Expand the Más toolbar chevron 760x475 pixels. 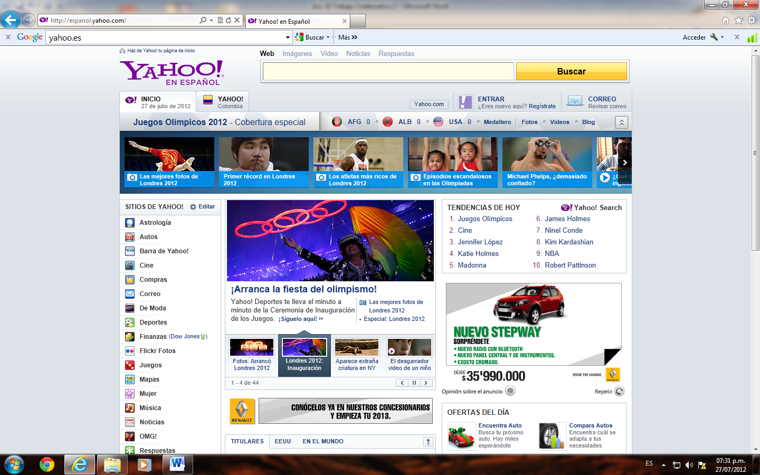coord(355,37)
